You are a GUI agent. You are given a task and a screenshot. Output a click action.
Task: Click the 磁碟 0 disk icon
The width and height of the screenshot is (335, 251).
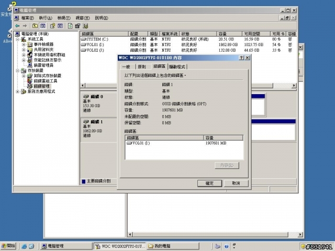coord(86,97)
